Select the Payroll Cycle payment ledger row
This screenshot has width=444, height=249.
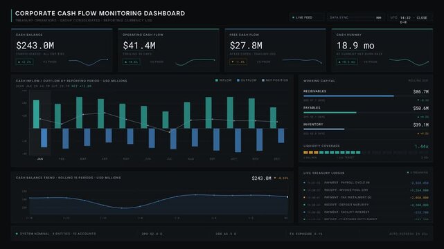366,183
